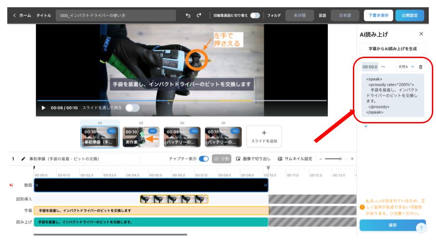The width and height of the screenshot is (436, 245).
Task: Zoom in timeline with plus icon
Action: (x=352, y=159)
